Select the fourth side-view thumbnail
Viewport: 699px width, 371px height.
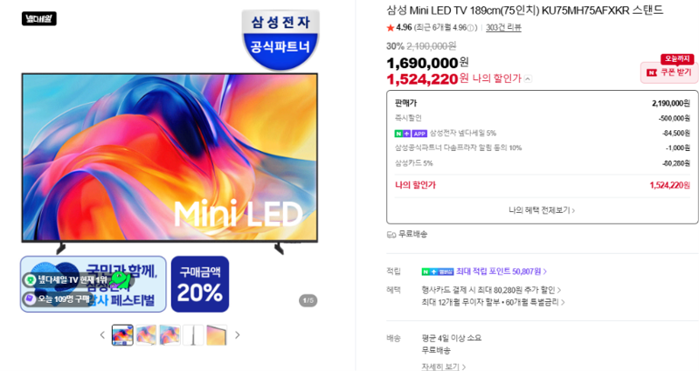tap(193, 335)
